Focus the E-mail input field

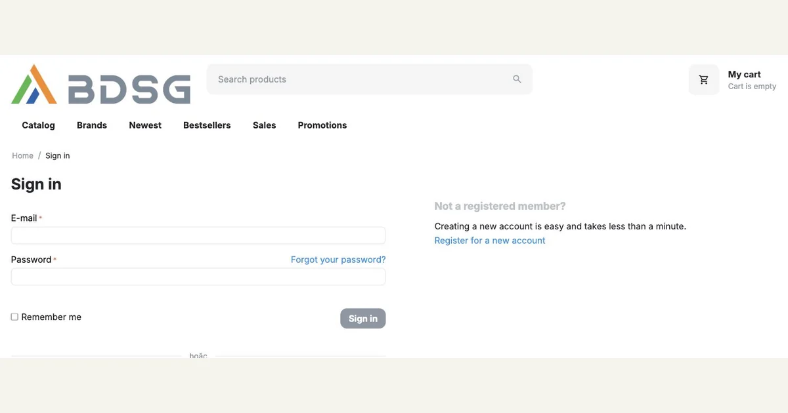198,235
